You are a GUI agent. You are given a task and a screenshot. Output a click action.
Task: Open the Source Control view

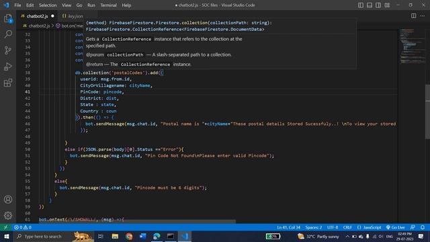[8, 50]
